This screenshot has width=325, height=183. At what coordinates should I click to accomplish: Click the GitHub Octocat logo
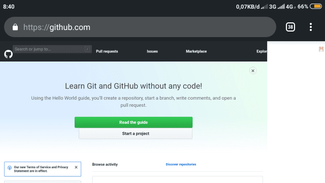[9, 54]
